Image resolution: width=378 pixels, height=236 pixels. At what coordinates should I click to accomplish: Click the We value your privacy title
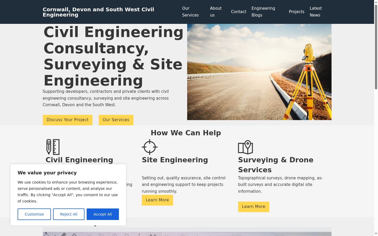click(x=47, y=173)
